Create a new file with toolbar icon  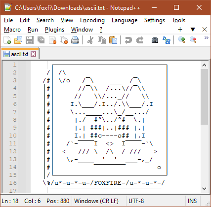(x=7, y=40)
